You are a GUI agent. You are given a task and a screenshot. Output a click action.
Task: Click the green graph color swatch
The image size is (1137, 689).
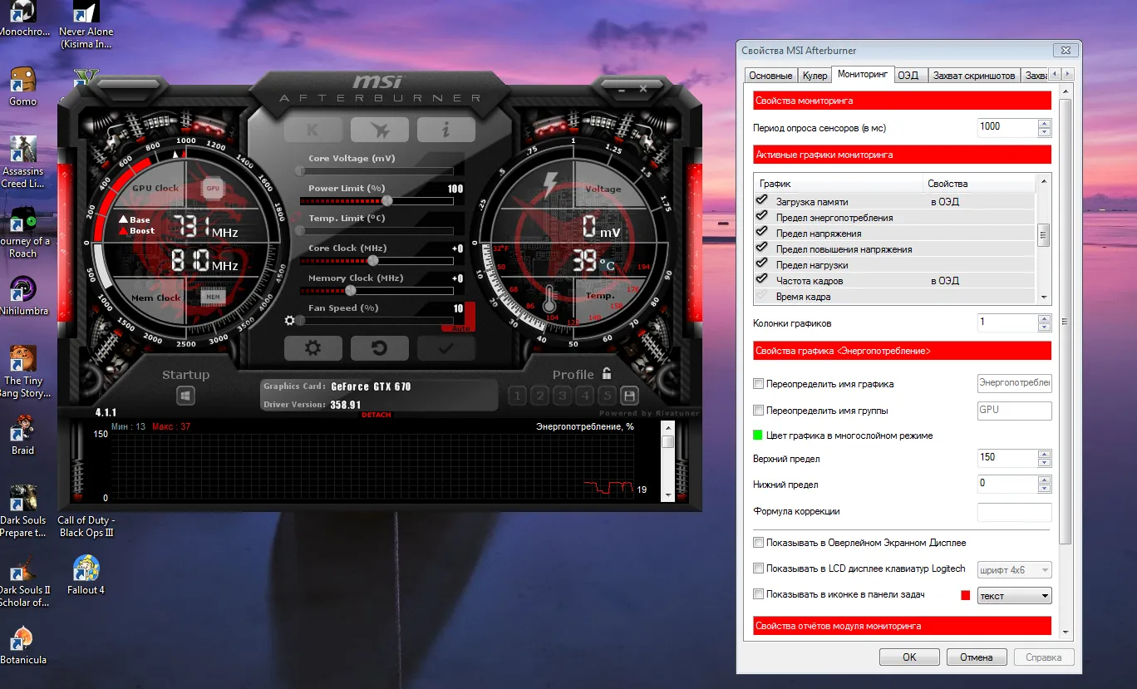pyautogui.click(x=758, y=436)
